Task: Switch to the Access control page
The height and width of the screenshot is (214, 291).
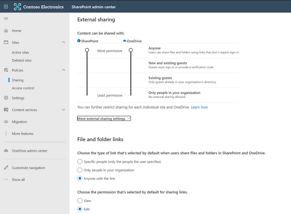Action: [x=23, y=88]
